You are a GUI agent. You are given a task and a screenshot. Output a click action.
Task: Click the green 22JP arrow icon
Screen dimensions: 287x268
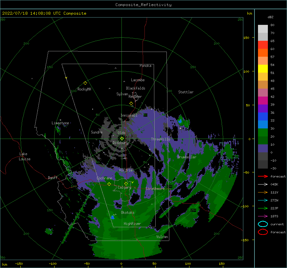pyautogui.click(x=263, y=208)
